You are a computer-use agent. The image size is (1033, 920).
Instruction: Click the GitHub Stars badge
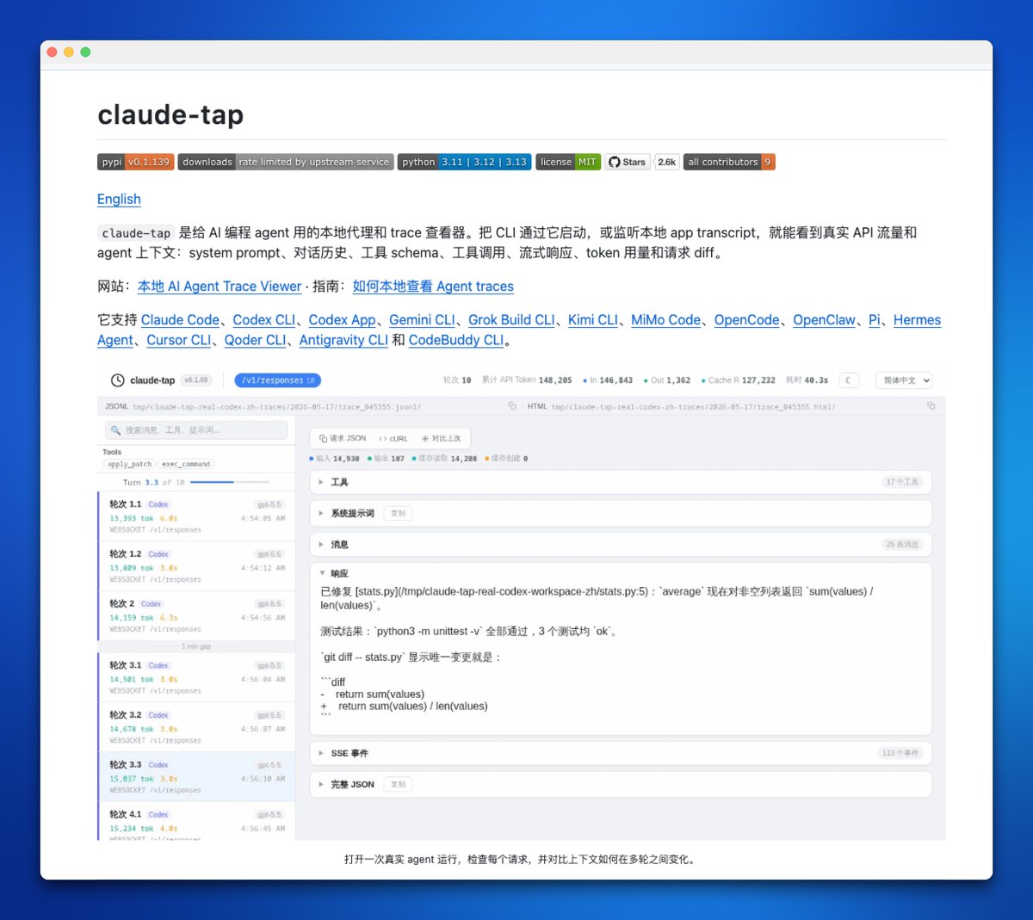628,162
